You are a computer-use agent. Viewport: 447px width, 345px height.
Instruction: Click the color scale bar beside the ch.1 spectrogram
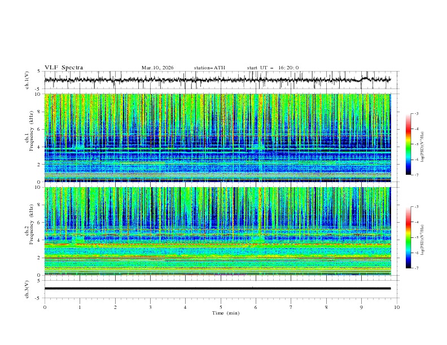408,144
